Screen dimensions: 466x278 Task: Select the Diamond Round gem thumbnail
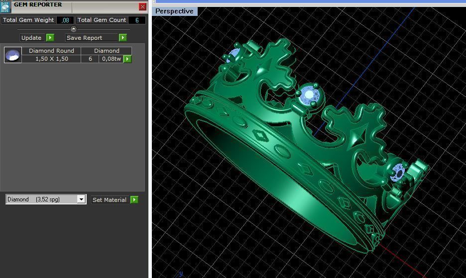click(x=13, y=55)
